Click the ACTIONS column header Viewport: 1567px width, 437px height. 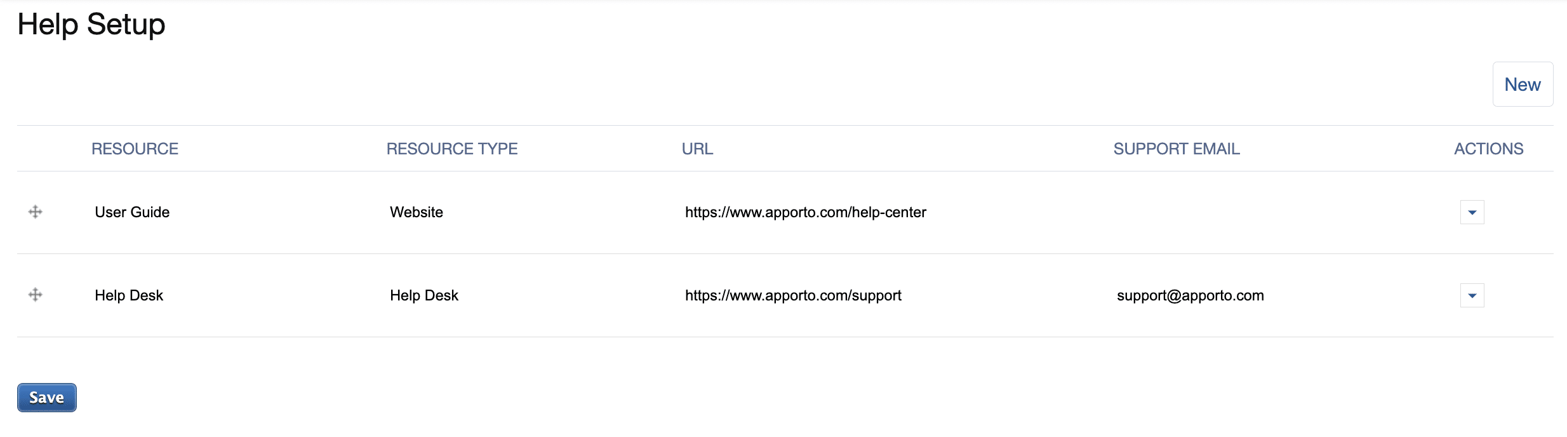coord(1488,149)
